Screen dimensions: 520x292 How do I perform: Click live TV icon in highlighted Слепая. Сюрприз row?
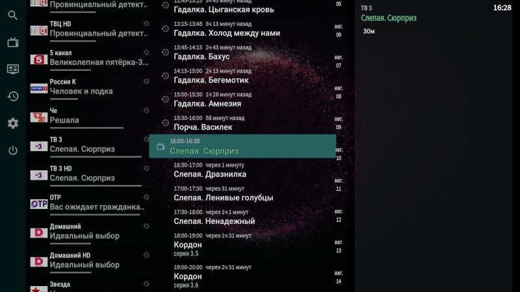161,147
